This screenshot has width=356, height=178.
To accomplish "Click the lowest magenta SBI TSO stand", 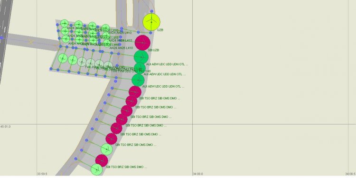I will pos(102,160).
